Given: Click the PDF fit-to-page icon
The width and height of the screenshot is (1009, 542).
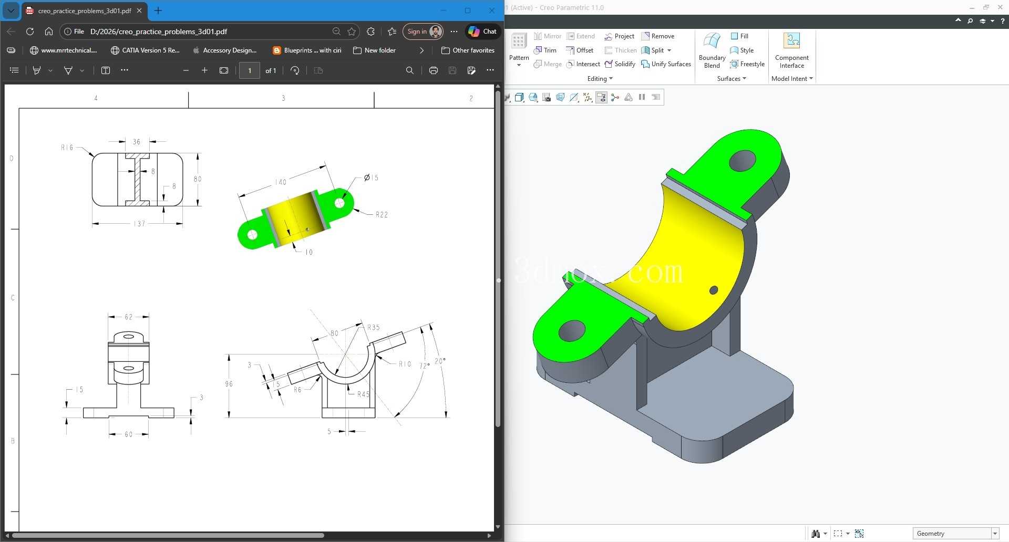Looking at the screenshot, I should 224,70.
